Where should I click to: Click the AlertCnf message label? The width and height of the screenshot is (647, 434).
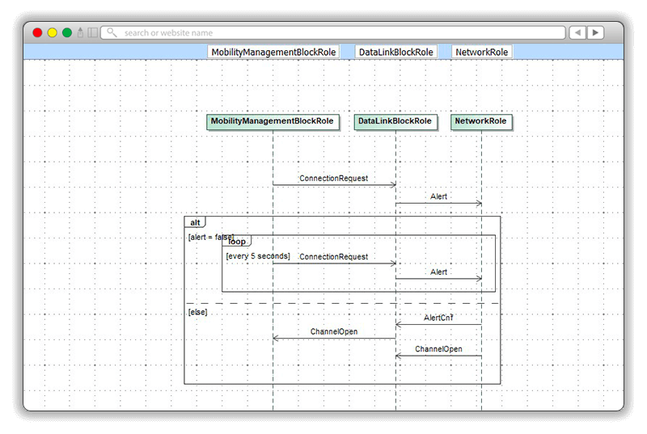coord(438,318)
